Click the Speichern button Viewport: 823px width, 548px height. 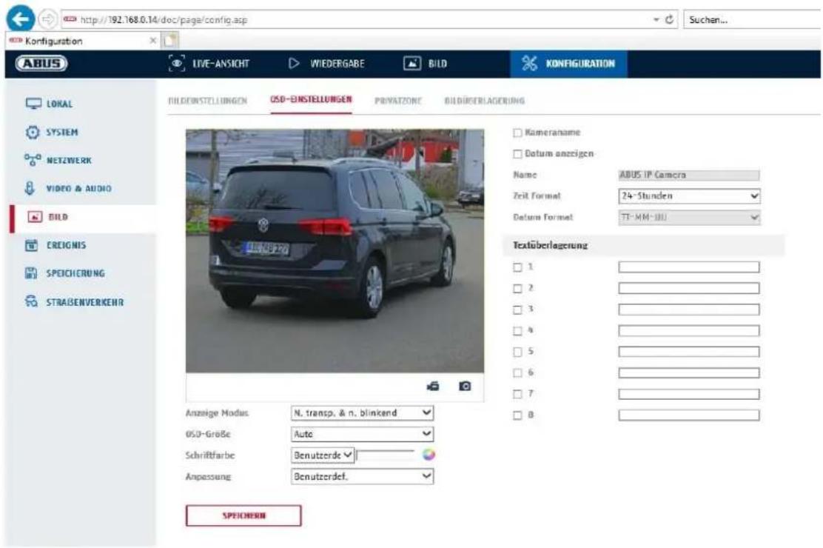(243, 516)
